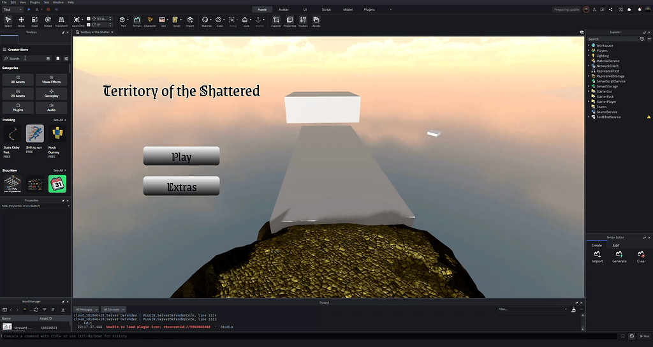Toggle the Properties panel button
Viewport: 653px width, 347px height.
290,22
